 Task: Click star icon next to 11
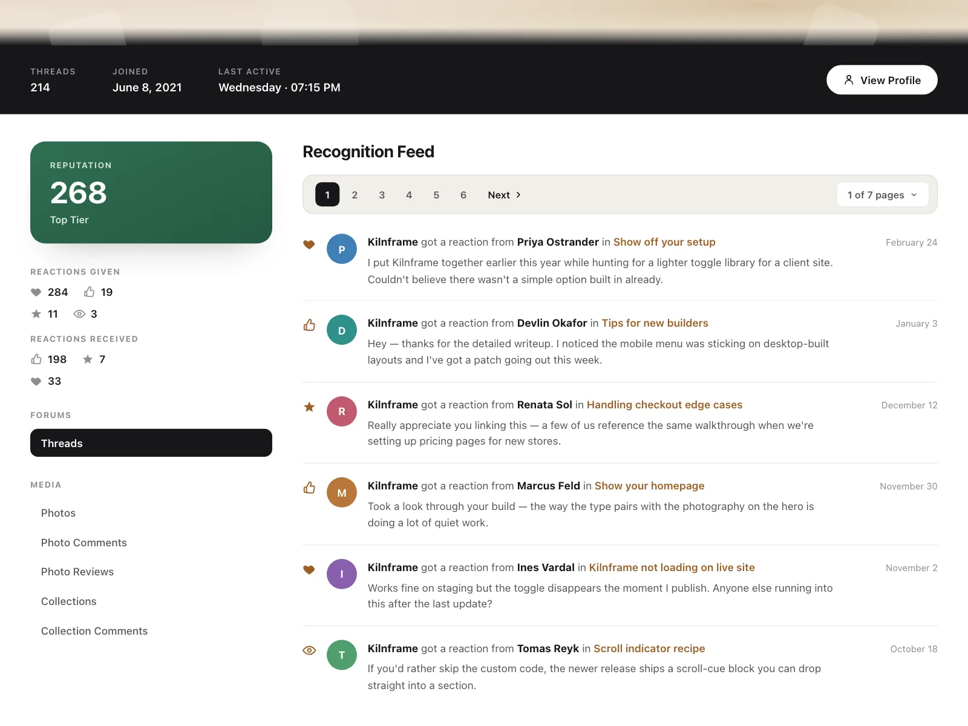click(36, 313)
